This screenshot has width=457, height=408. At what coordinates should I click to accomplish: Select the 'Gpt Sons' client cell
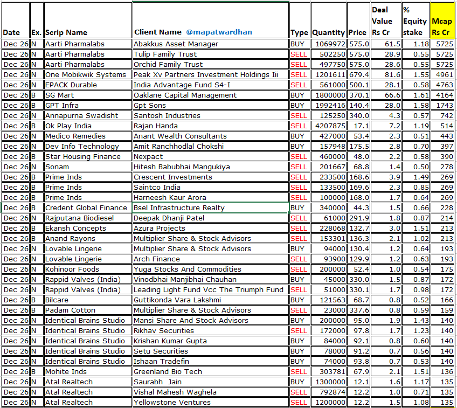tap(211, 105)
